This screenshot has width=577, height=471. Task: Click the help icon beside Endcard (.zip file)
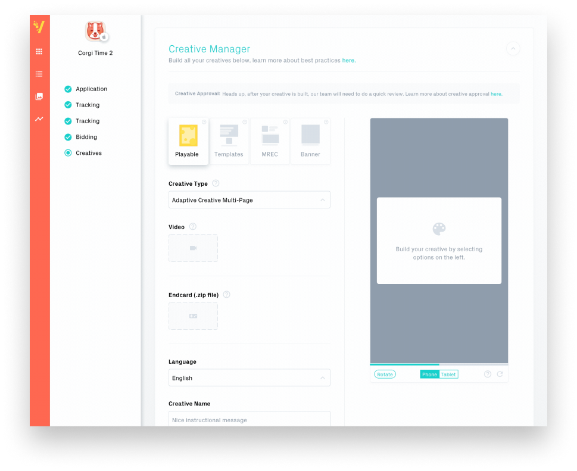pos(227,294)
